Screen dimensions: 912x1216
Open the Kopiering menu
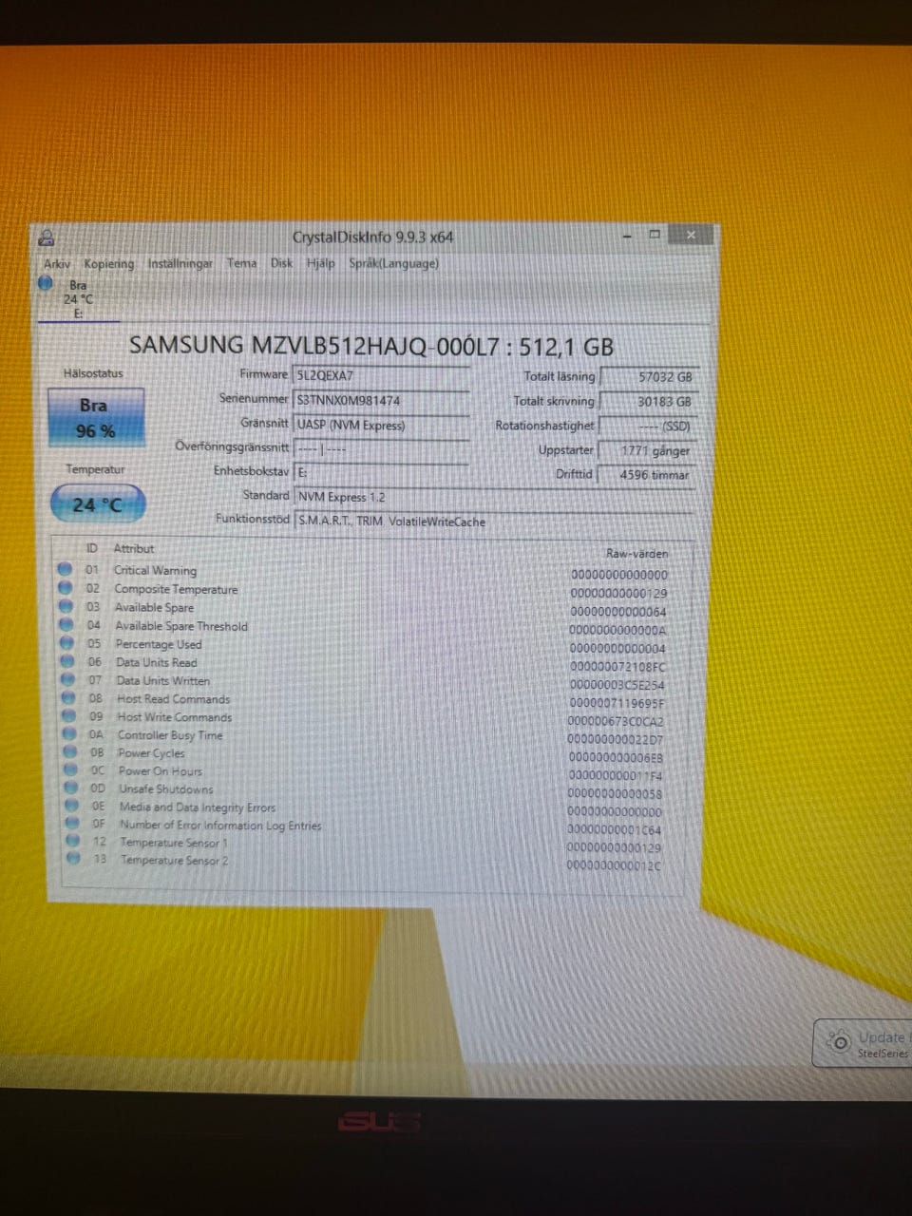[108, 263]
